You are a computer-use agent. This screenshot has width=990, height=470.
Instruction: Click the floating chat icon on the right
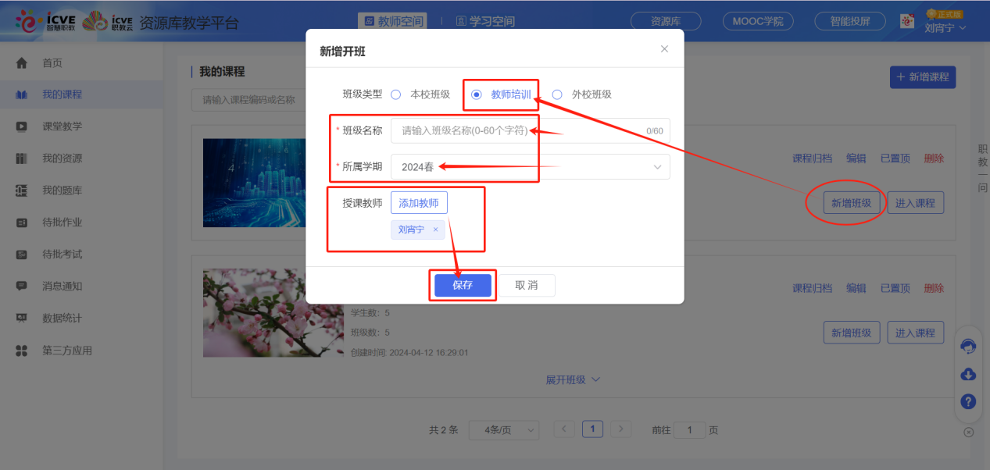pyautogui.click(x=967, y=347)
